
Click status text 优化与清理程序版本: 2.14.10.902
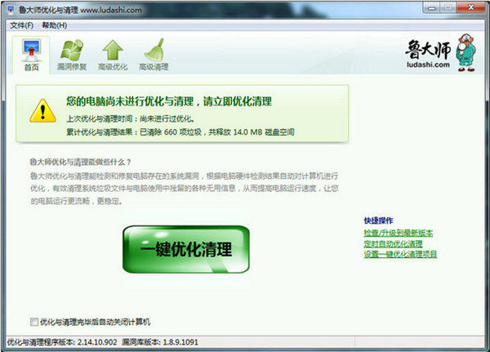point(62,342)
